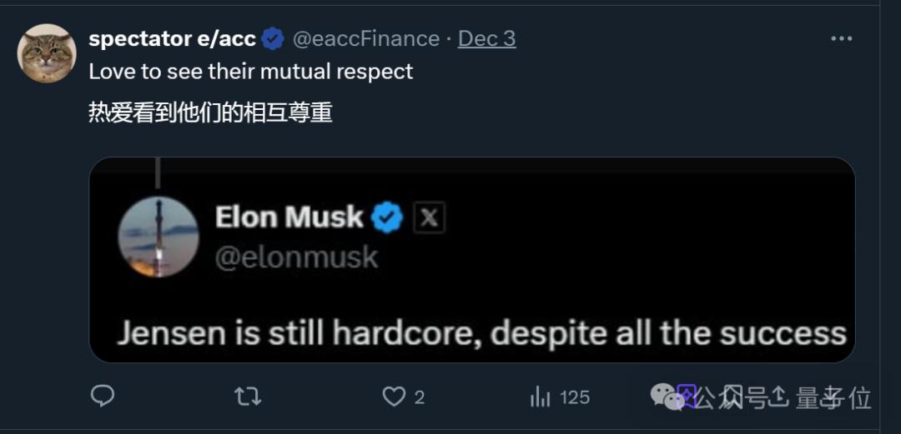
Task: Click spectator e/acc's blue verified badge
Action: tap(273, 38)
